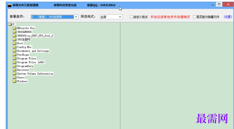234x129 pixels.
Task: Click the Program Files (x86) folder icon
Action: click(14, 62)
